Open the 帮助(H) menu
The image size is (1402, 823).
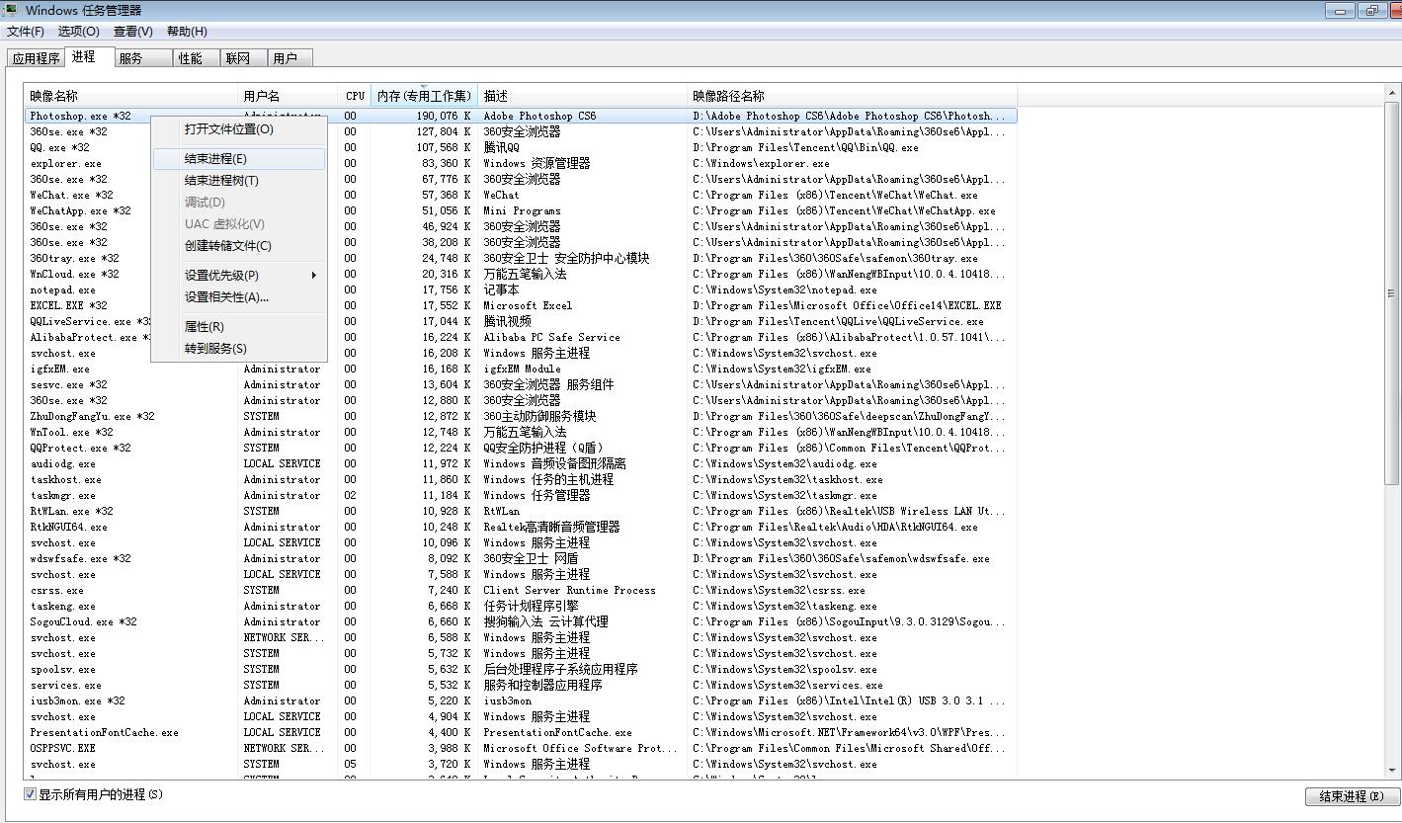click(x=187, y=32)
